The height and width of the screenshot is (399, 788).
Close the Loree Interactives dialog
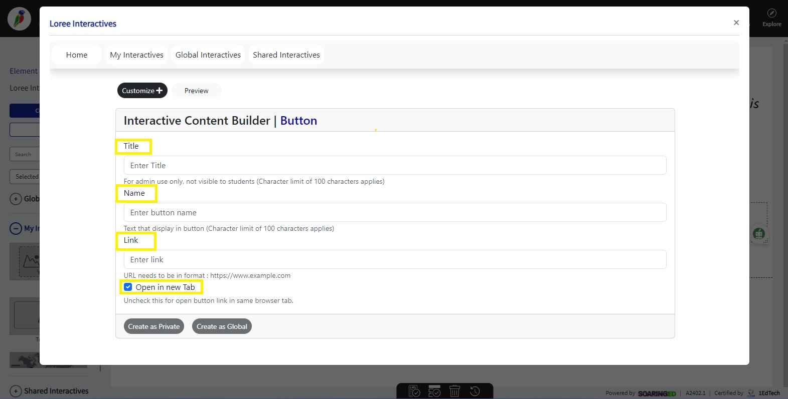coord(736,23)
